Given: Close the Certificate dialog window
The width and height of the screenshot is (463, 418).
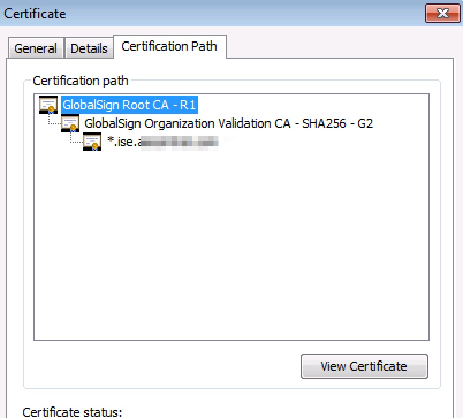Looking at the screenshot, I should tap(442, 13).
